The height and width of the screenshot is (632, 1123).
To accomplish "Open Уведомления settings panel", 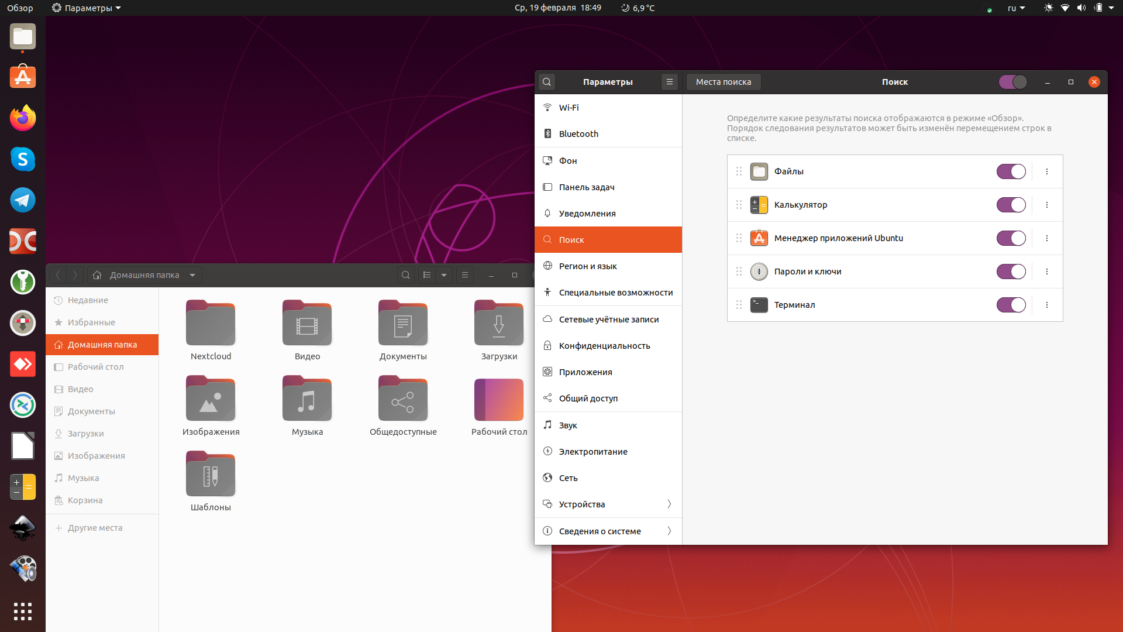I will pyautogui.click(x=608, y=214).
